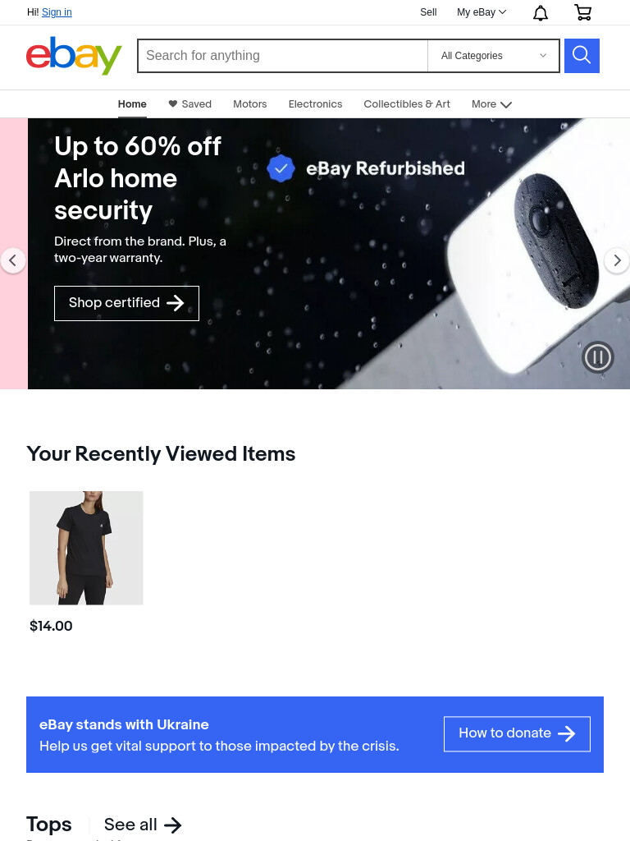This screenshot has height=841, width=630.
Task: Click the blue search magnifier button
Action: click(x=582, y=55)
